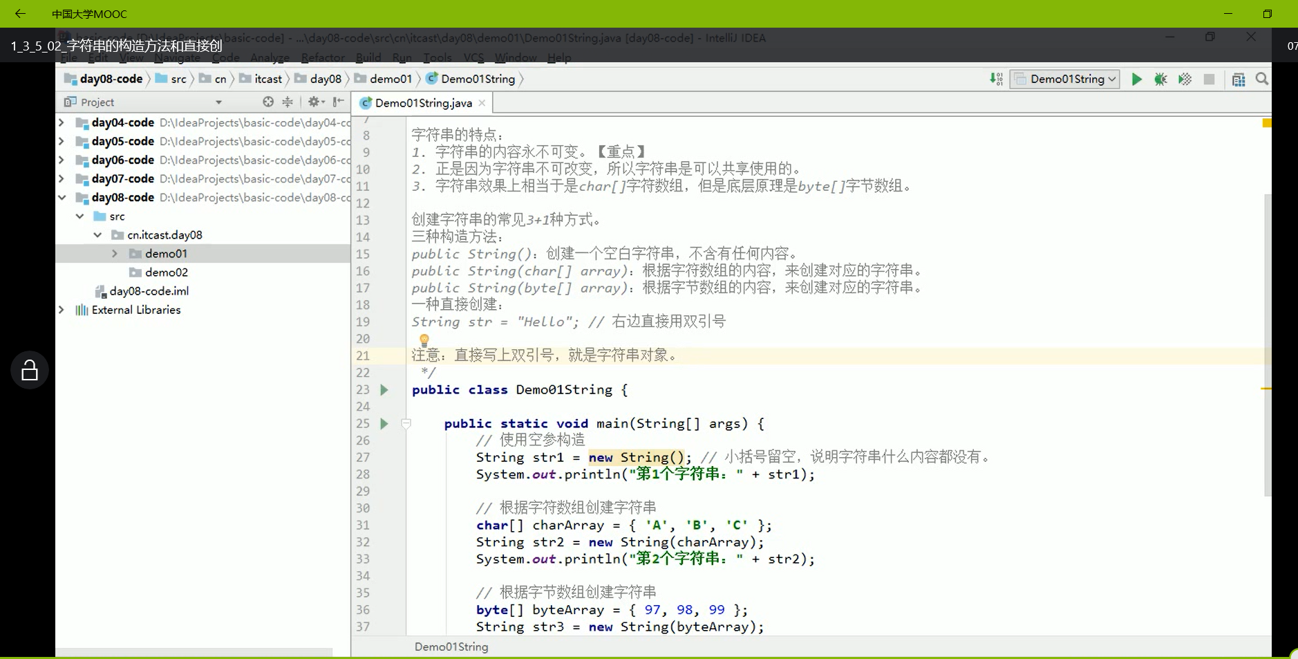Select the Demo01String.java editor tab
1298x659 pixels.
pyautogui.click(x=424, y=103)
